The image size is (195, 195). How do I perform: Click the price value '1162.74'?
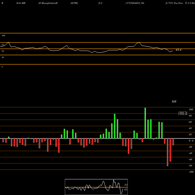pos(183,112)
